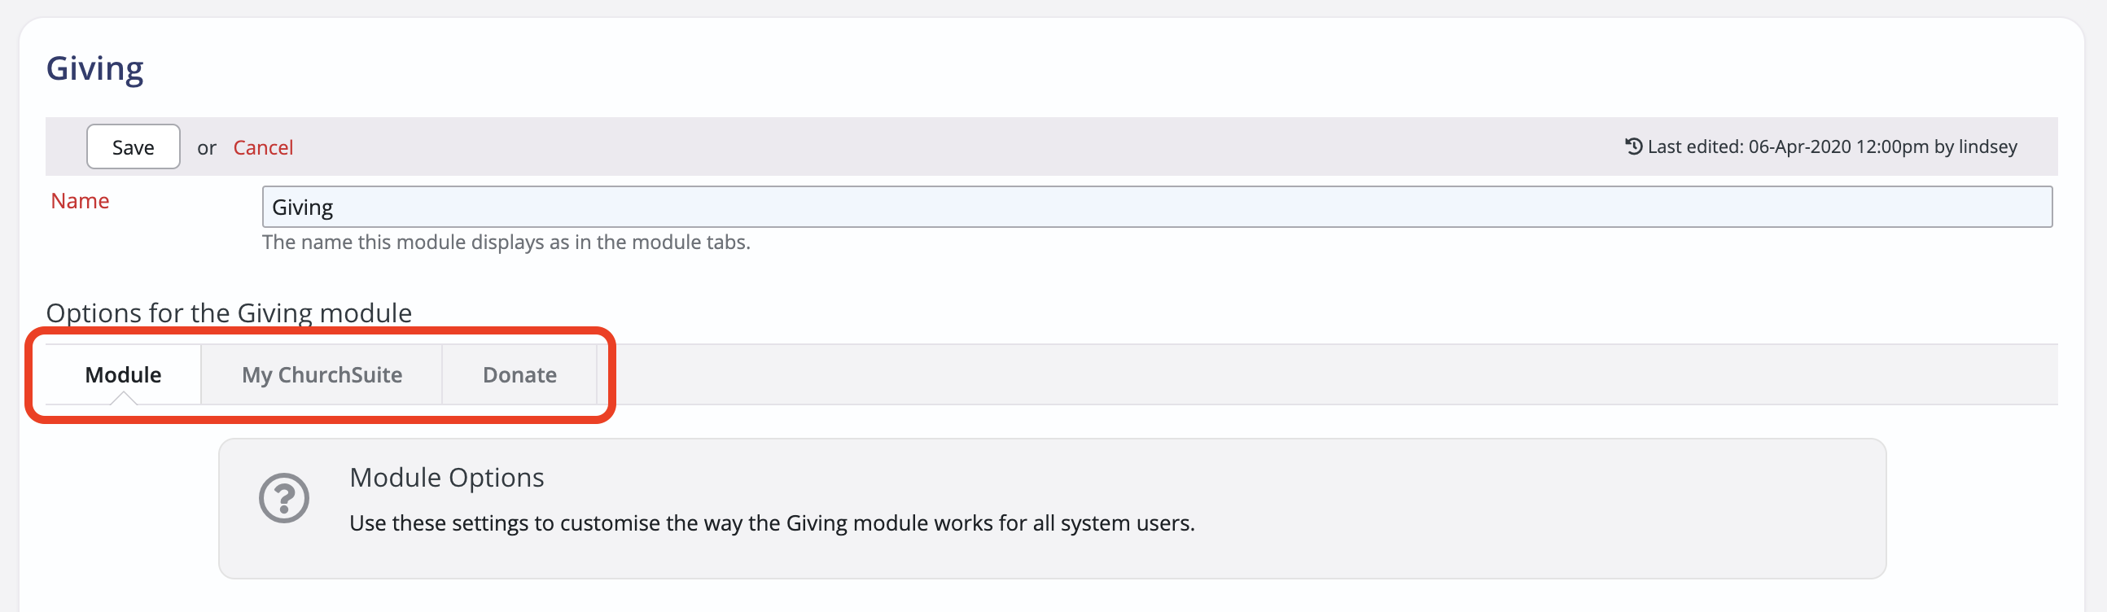Click the Module Options description text
This screenshot has height=612, width=2107.
[772, 522]
